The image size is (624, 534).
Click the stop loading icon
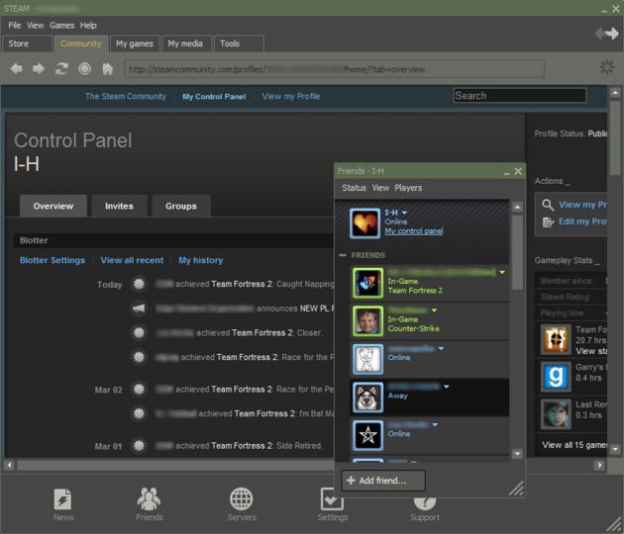click(x=84, y=68)
